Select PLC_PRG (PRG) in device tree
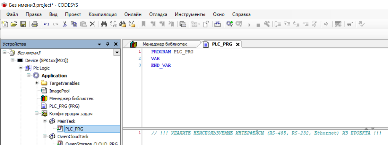This screenshot has height=145, width=388. click(64, 106)
